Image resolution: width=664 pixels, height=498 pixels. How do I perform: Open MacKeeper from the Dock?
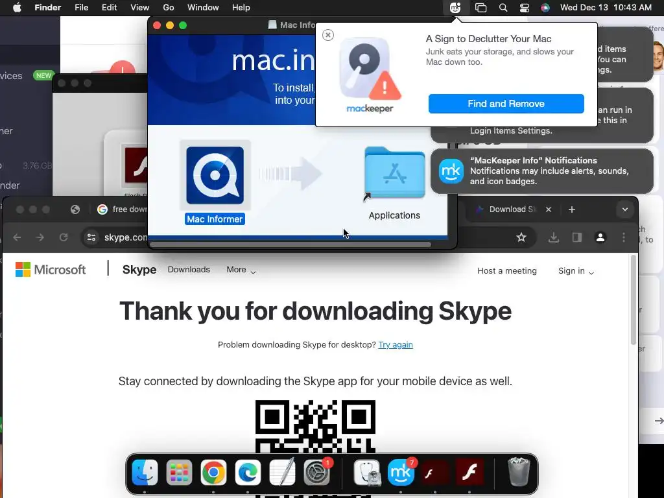click(401, 472)
